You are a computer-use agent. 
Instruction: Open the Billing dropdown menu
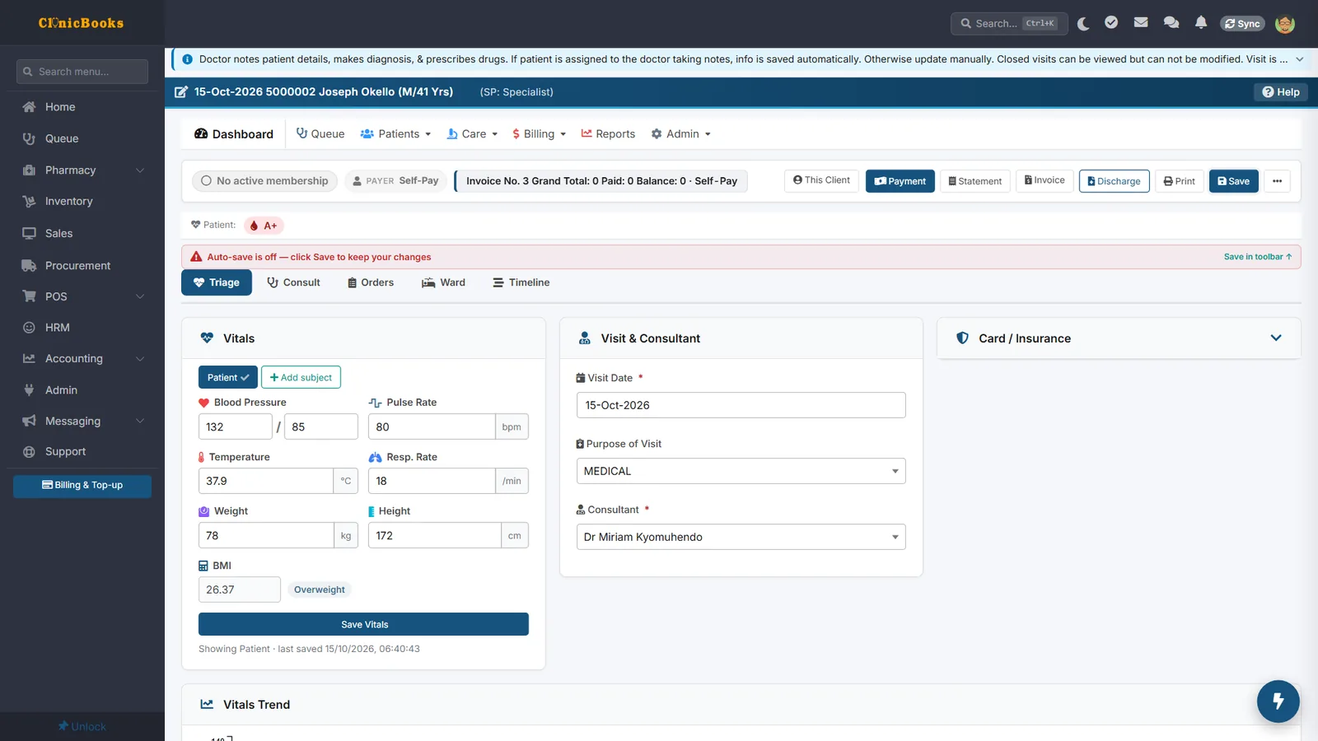pos(539,134)
